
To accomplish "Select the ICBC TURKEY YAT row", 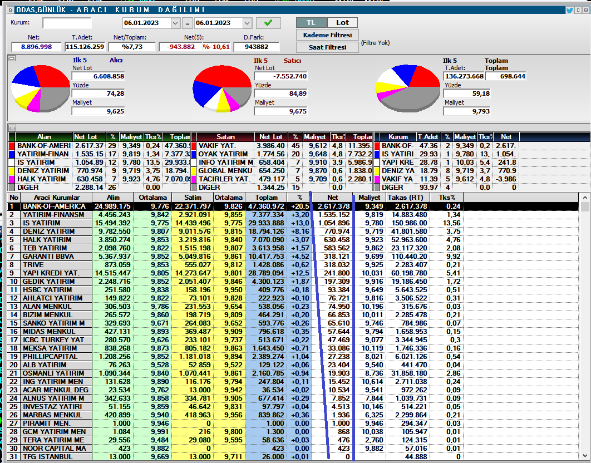I will pos(293,339).
